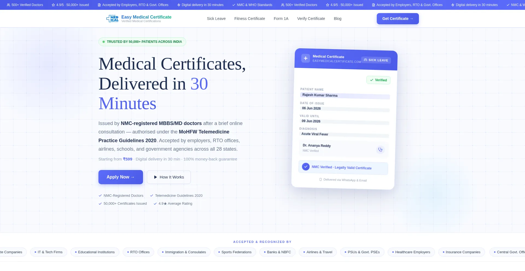Click the How It Works button

tap(169, 177)
